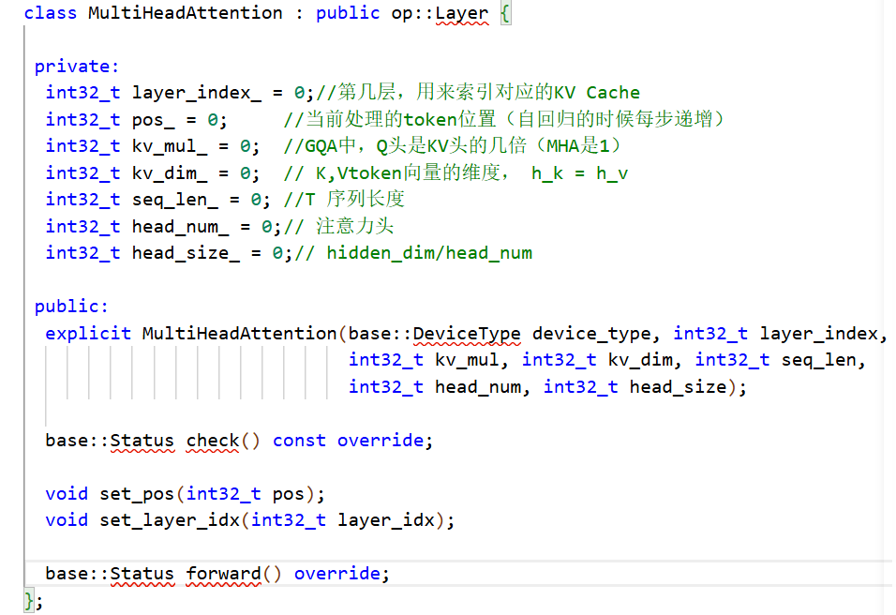This screenshot has width=896, height=615.
Task: Click the forward function name
Action: pos(223,574)
